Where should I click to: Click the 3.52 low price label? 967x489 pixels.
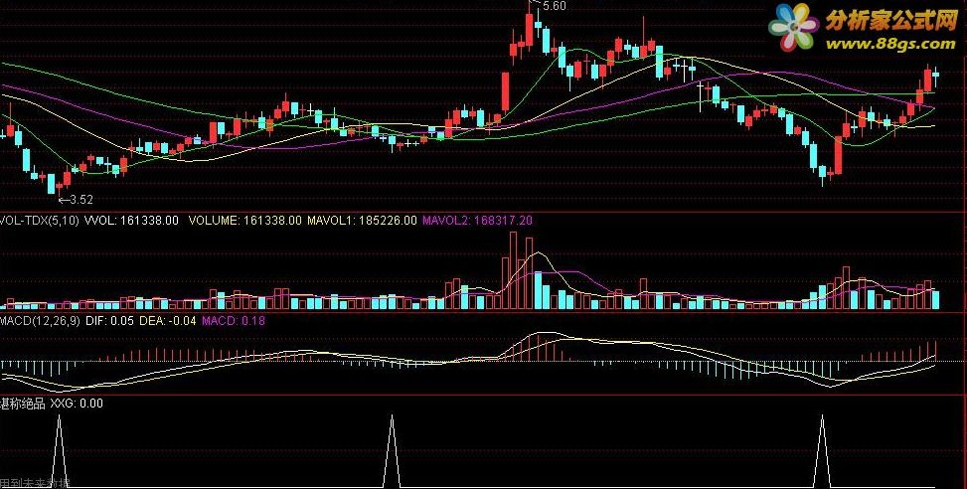[x=81, y=199]
